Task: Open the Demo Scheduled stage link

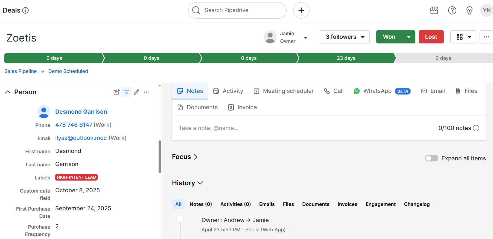Action: pos(68,71)
